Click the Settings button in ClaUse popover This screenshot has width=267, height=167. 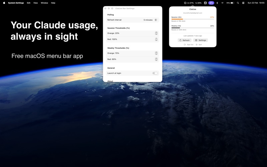[x=201, y=40]
